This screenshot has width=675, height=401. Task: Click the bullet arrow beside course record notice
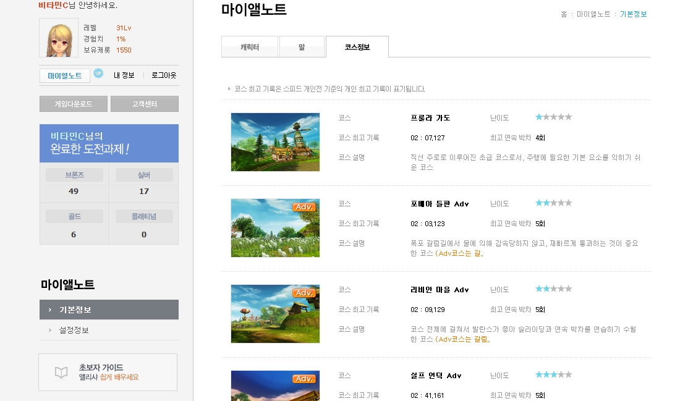pyautogui.click(x=229, y=88)
